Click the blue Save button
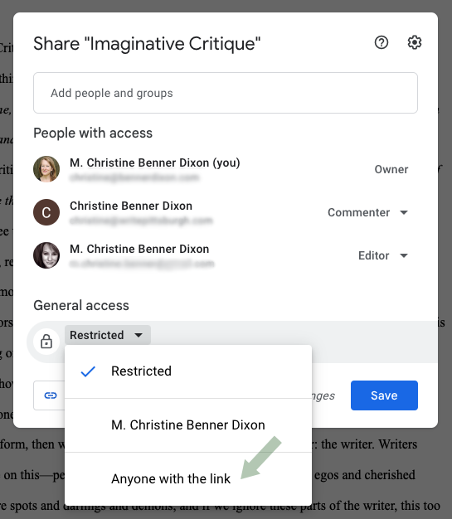Image resolution: width=452 pixels, height=519 pixels. pyautogui.click(x=384, y=395)
